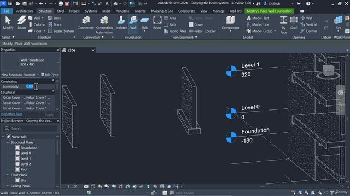Choose the By Face opening tool

point(283,24)
